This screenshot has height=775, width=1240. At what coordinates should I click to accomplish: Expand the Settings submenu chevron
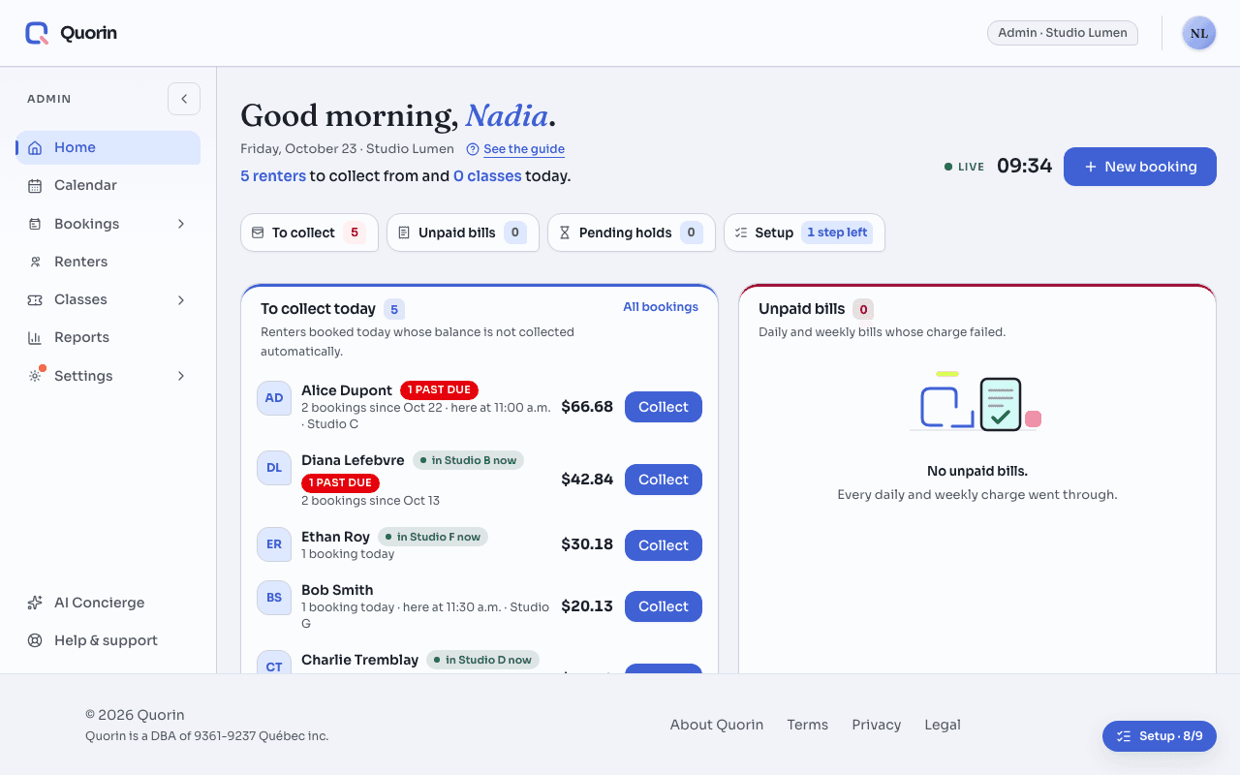(181, 376)
